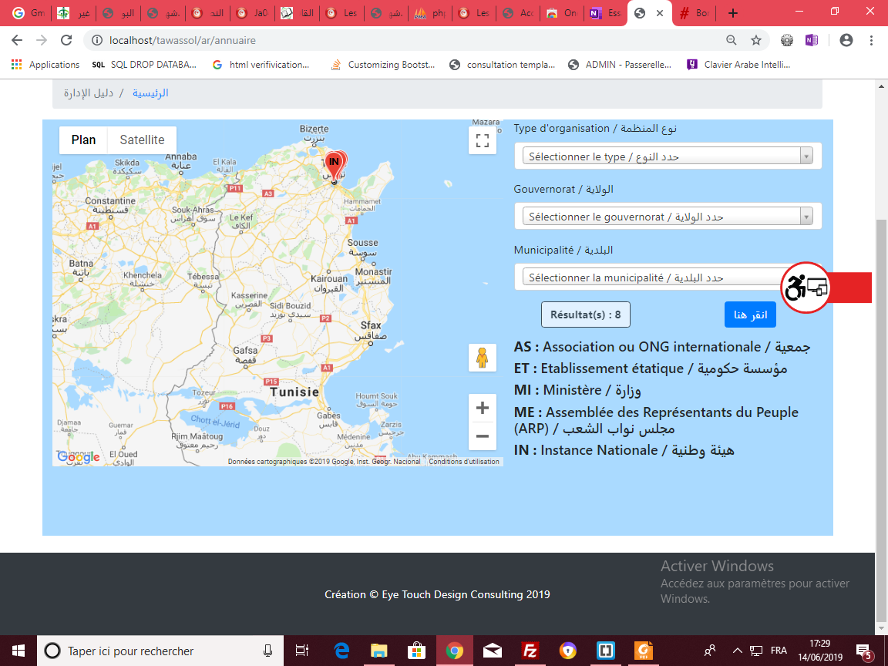This screenshot has height=666, width=888.
Task: Open Task View from the taskbar
Action: pos(302,651)
